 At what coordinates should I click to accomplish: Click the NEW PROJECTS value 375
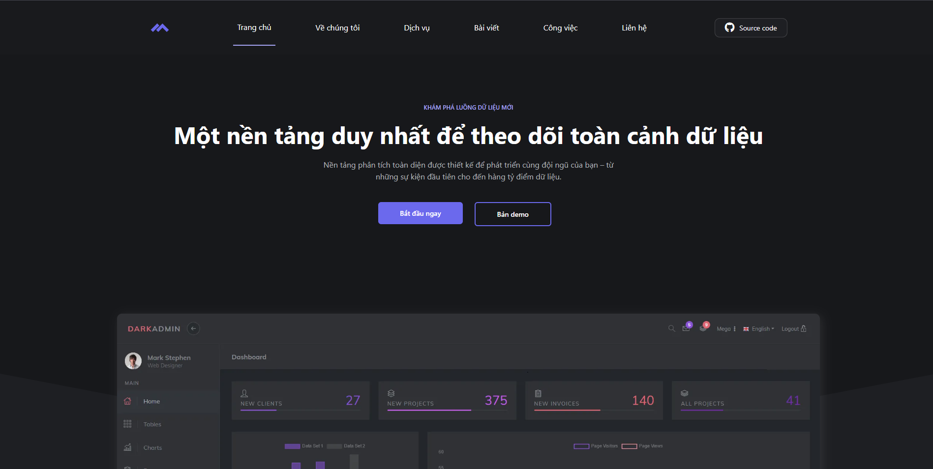pos(496,400)
